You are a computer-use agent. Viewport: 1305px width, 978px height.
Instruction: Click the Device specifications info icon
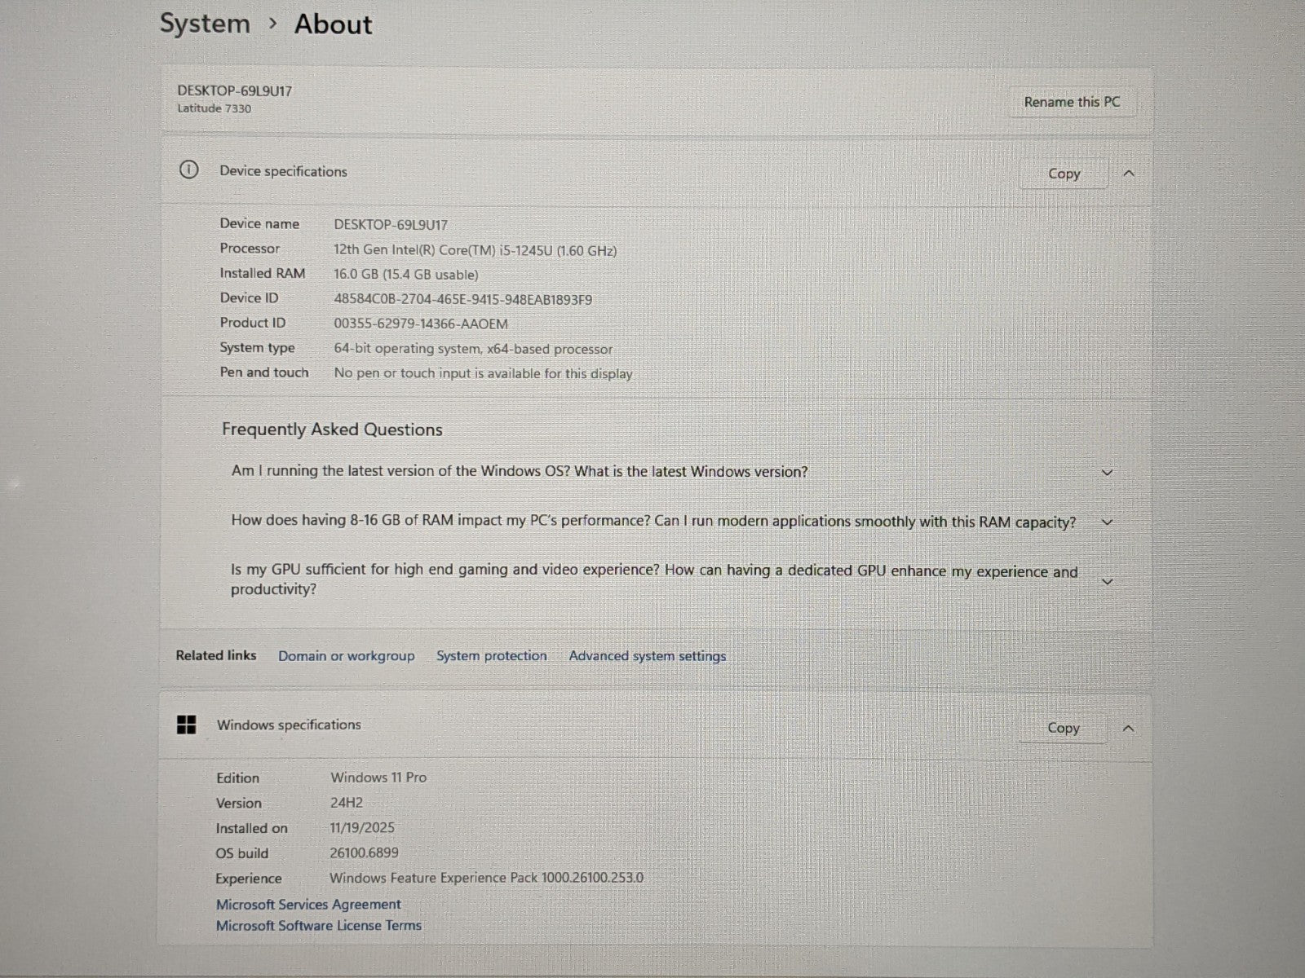coord(188,170)
